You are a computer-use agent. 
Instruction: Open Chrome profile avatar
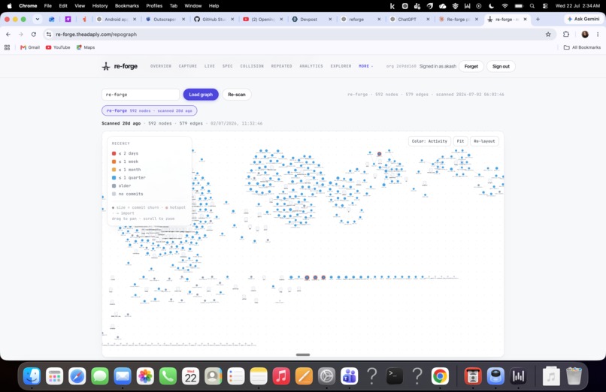click(x=585, y=35)
